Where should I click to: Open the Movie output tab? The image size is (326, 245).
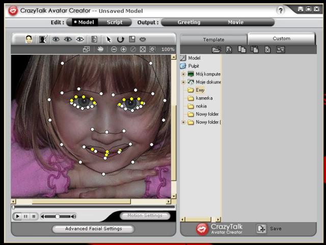pyautogui.click(x=235, y=22)
